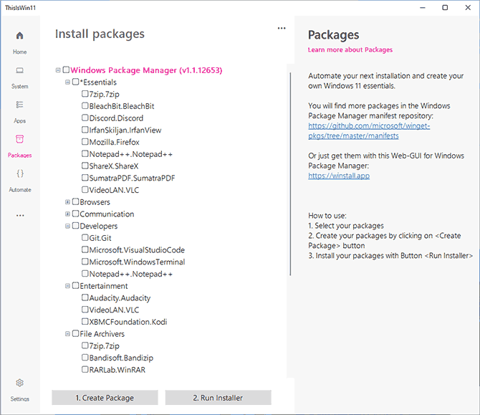
Task: Select the Packages box icon
Action: click(x=19, y=139)
